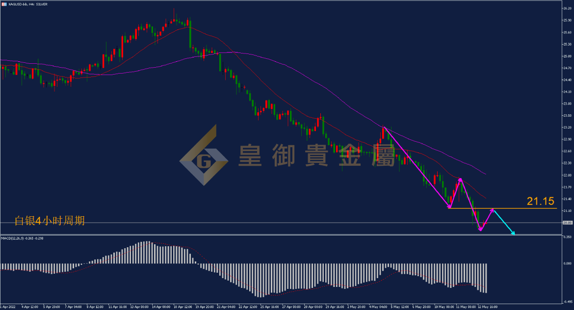
Task: Click the 2 May 20:00 time label
Action: 356,307
